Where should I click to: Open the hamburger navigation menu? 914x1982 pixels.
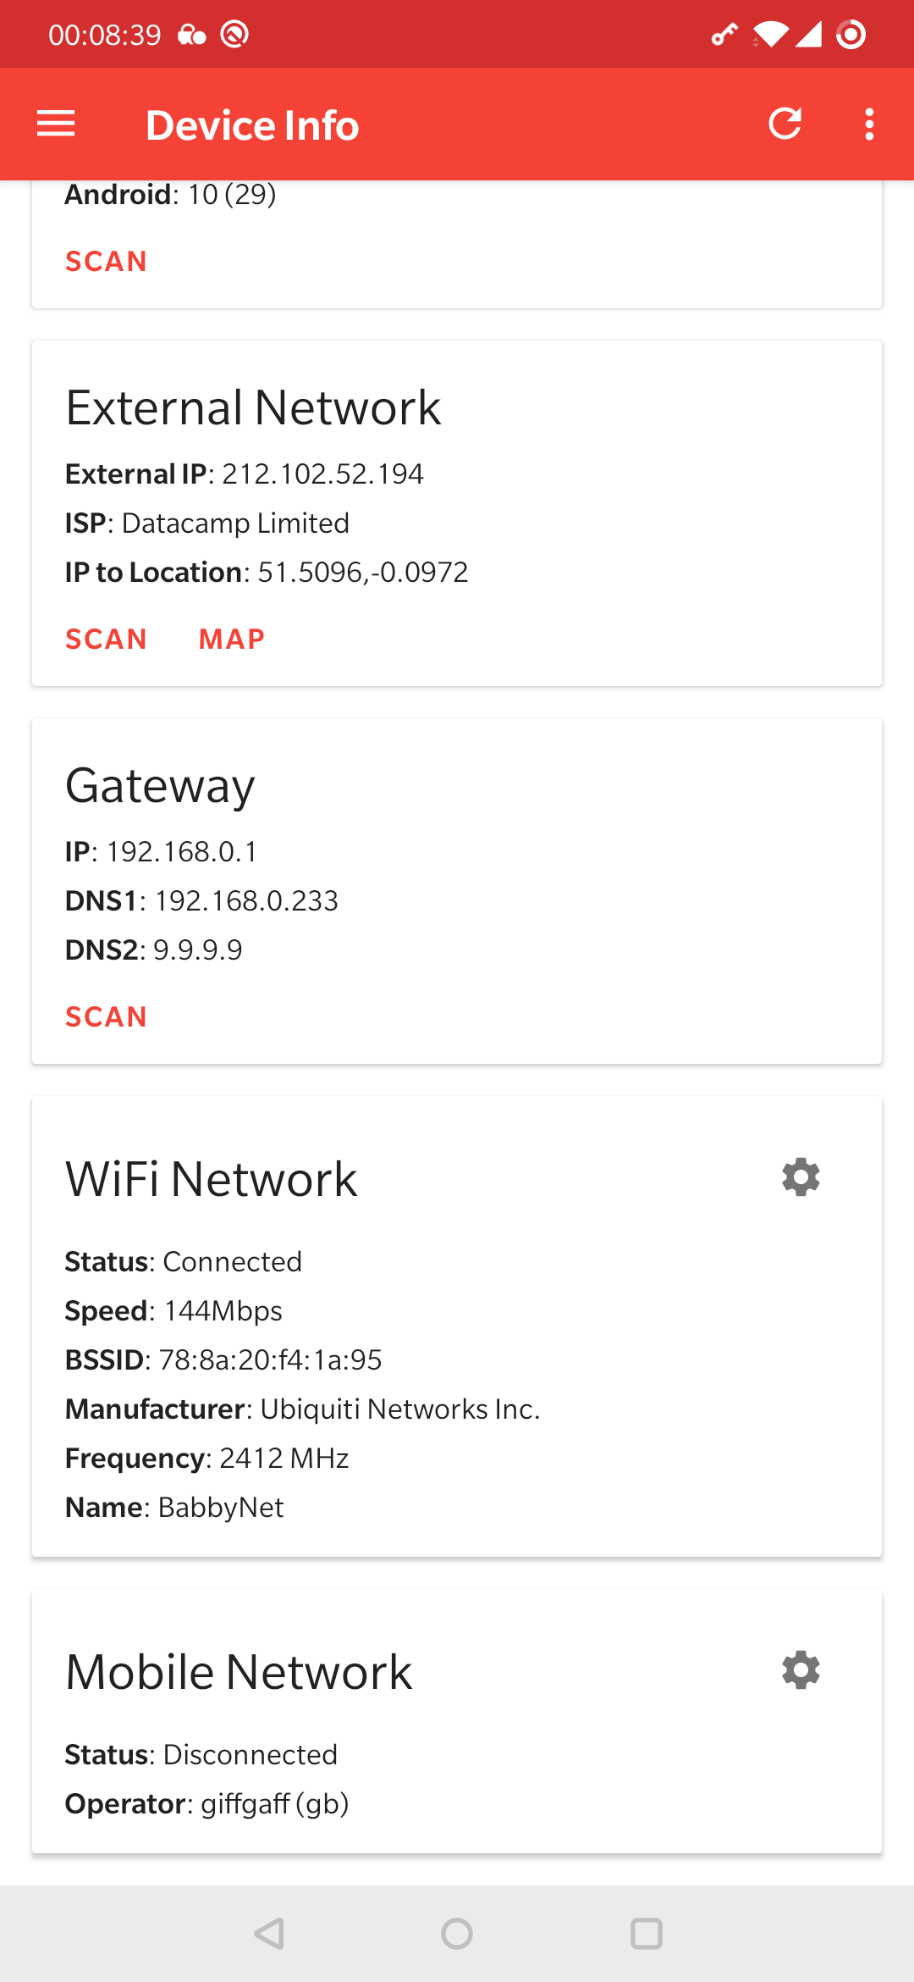[56, 124]
